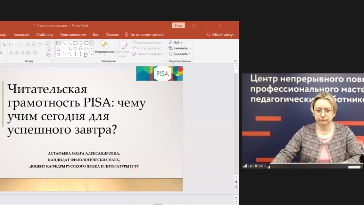
Task: Expand the shapes gallery more arrow
Action: click(x=91, y=54)
